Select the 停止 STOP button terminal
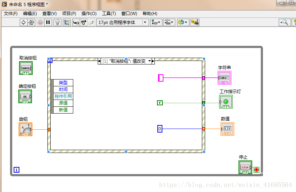 (245, 167)
